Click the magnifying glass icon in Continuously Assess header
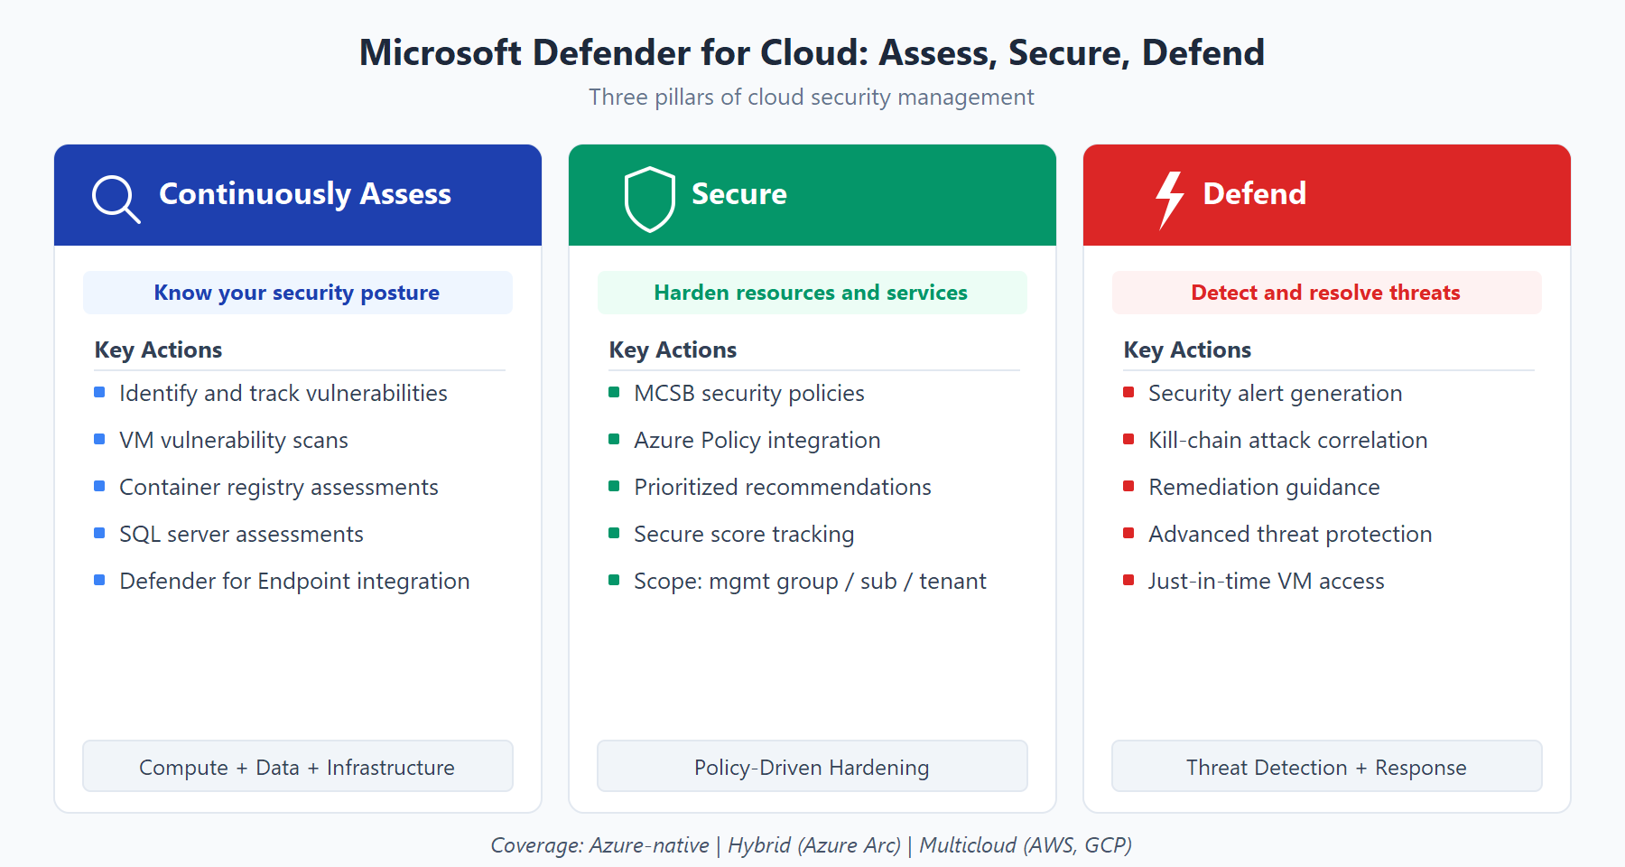The image size is (1625, 867). click(116, 199)
